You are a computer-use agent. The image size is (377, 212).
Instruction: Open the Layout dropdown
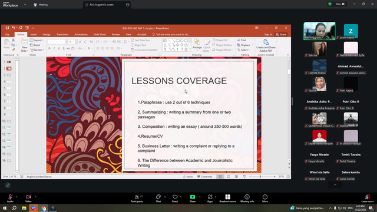[37, 40]
